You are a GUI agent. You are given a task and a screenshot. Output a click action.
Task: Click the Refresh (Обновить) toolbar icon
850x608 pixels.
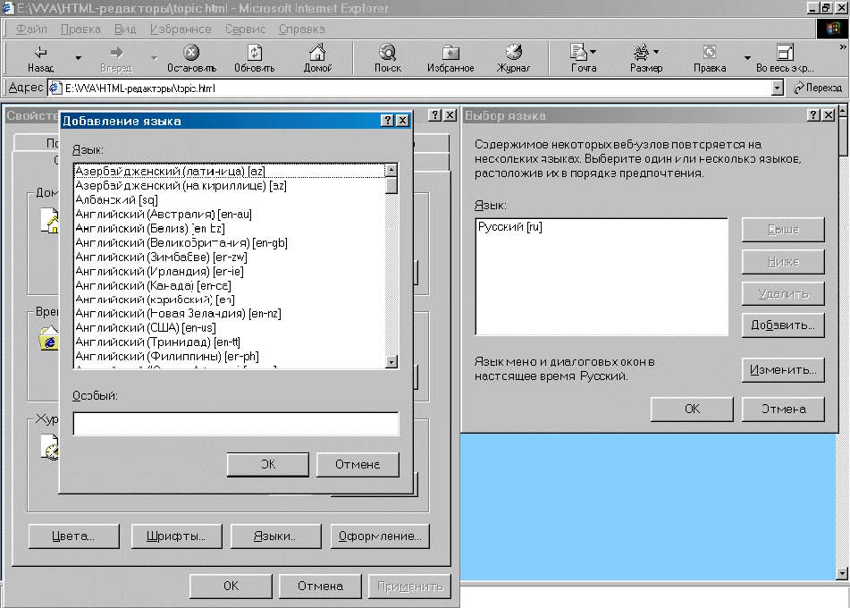254,53
